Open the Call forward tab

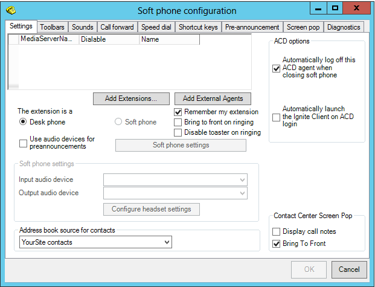click(x=117, y=27)
